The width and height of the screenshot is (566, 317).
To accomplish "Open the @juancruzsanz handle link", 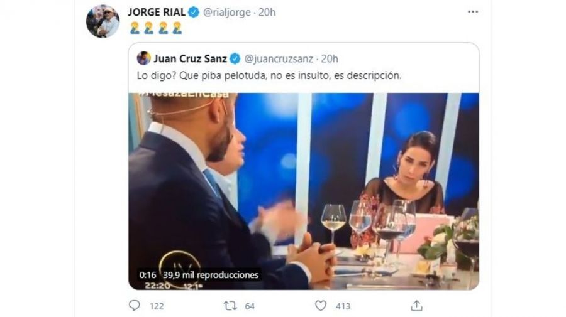I will coord(278,59).
